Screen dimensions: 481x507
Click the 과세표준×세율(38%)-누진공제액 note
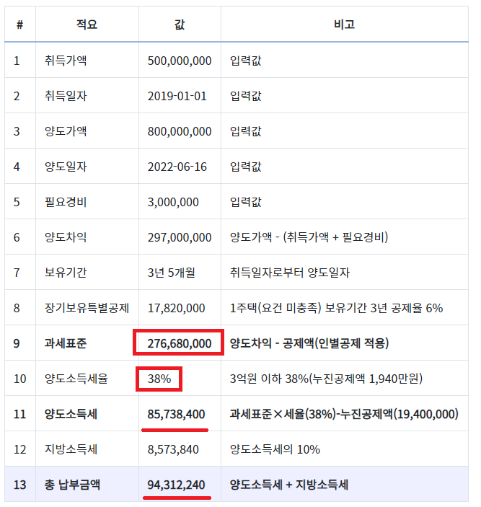344,414
